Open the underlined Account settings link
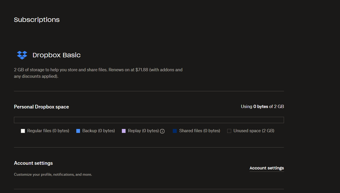The height and width of the screenshot is (193, 340). (x=266, y=168)
